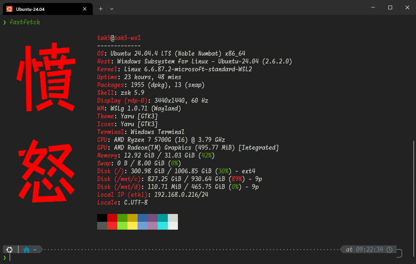Viewport: 416px width, 264px height.
Task: Click the Terminal Windows Terminal line
Action: 141,132
